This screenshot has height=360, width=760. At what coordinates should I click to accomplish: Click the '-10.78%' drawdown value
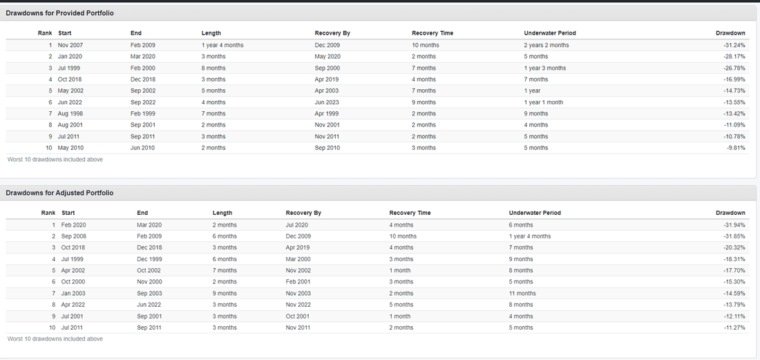click(734, 136)
